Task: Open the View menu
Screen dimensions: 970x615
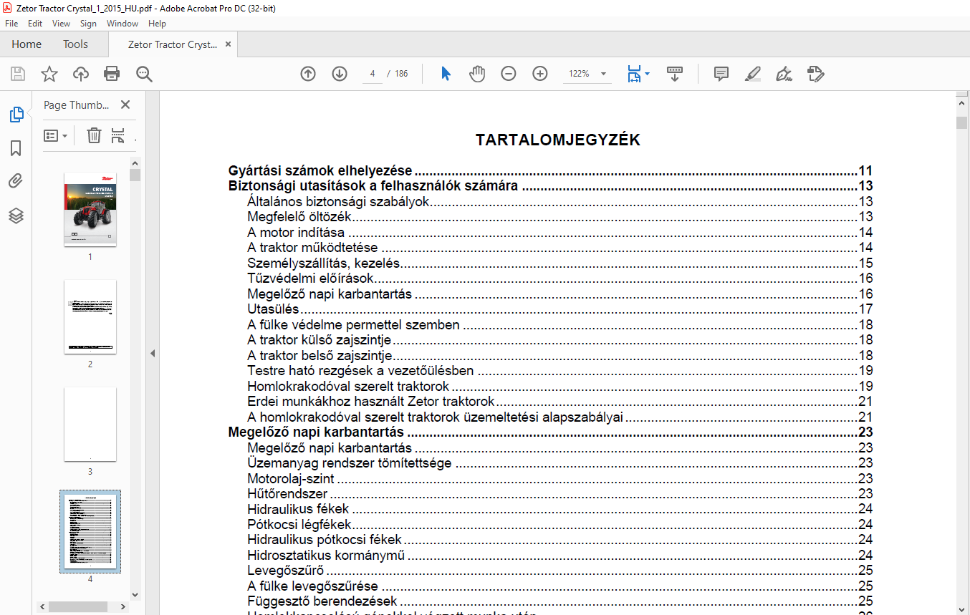Action: [61, 23]
